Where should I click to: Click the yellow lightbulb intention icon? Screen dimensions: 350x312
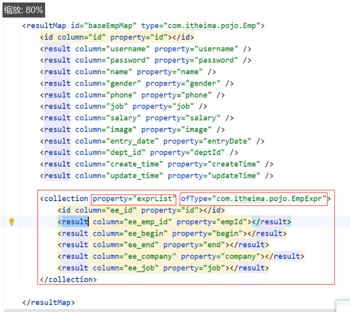point(12,222)
